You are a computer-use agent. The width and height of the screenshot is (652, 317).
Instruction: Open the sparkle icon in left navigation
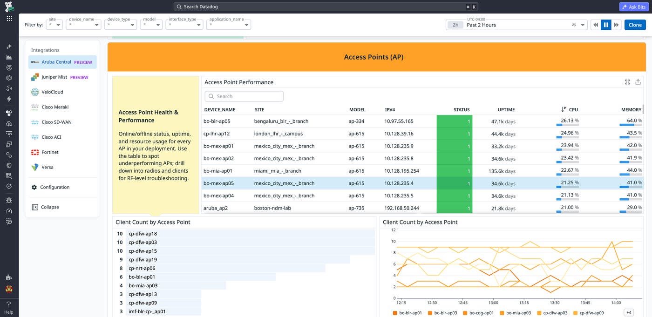pyautogui.click(x=9, y=47)
